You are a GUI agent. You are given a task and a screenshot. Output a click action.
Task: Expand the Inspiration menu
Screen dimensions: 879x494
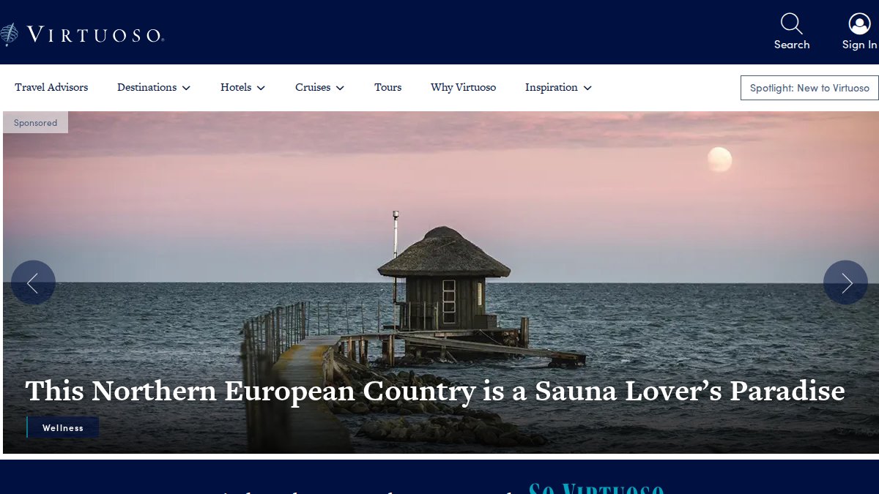coord(558,87)
